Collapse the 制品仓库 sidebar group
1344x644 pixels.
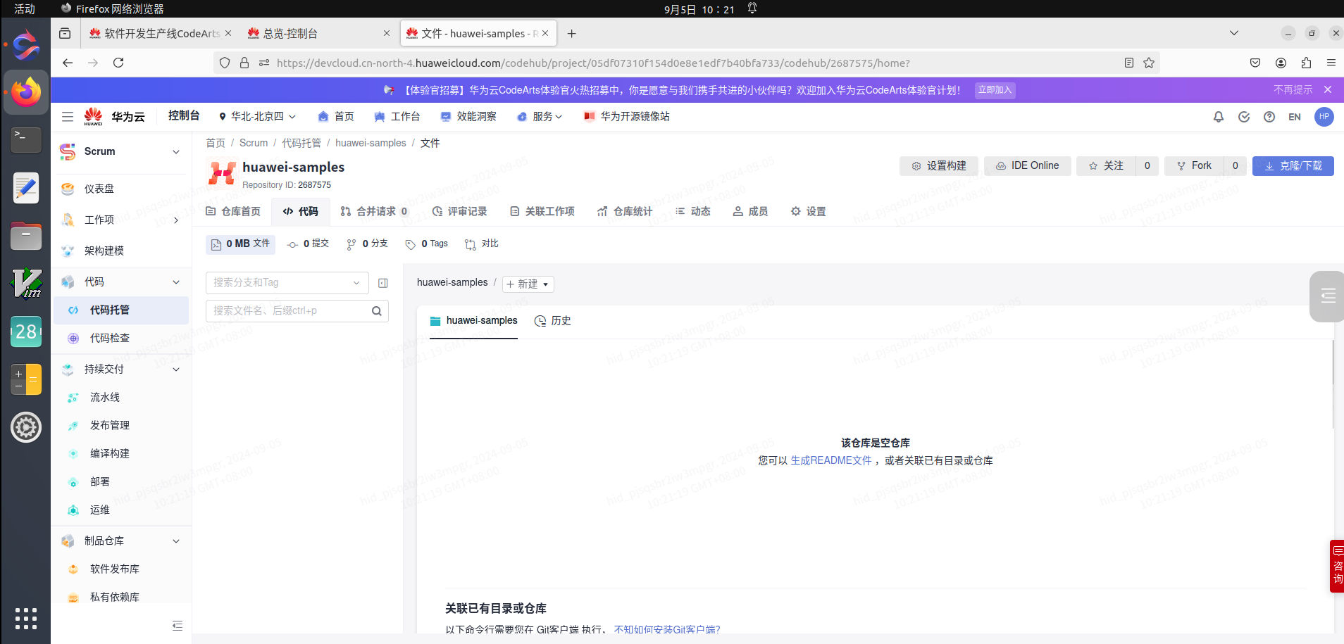176,541
